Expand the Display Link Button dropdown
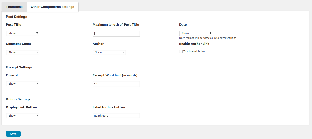This screenshot has height=139, width=312. coord(23,116)
